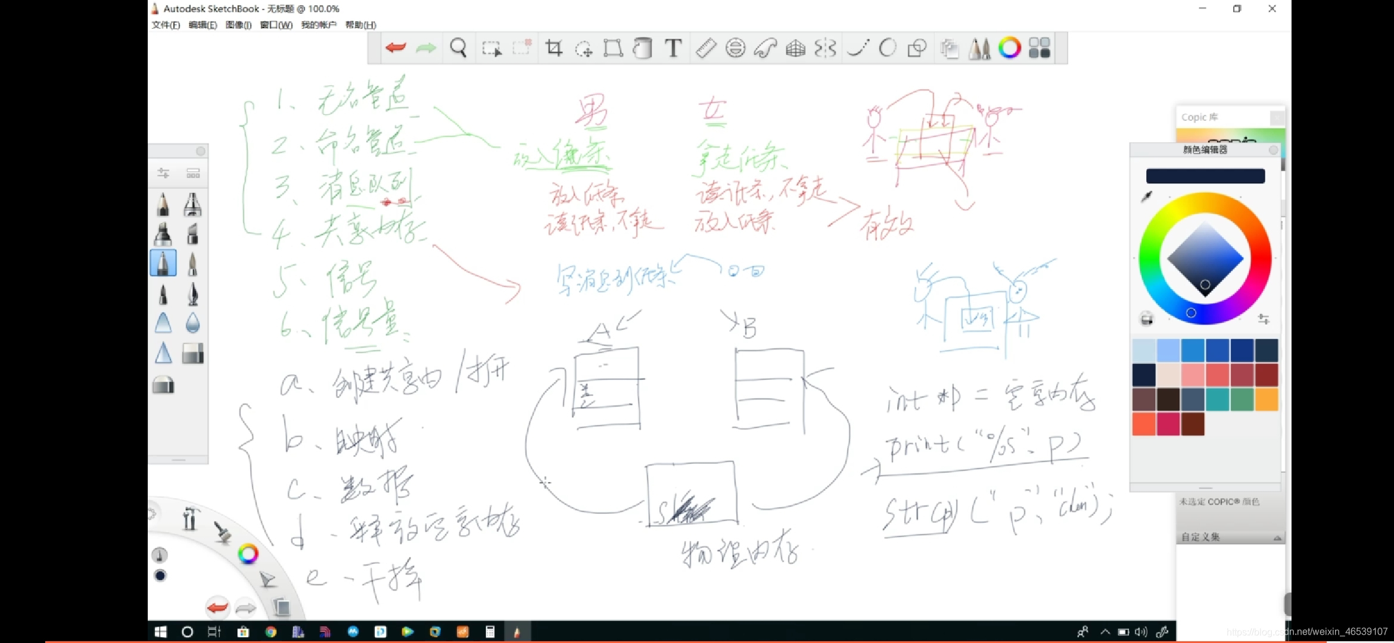Enable the Steady Stroke tool
1394x643 pixels.
(x=858, y=48)
